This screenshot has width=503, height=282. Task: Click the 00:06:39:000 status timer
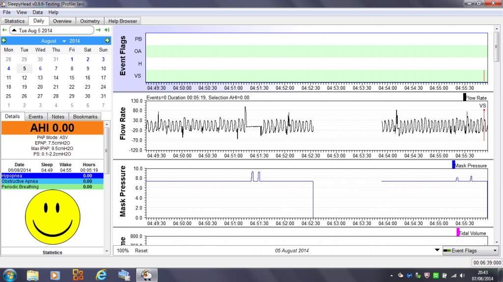click(487, 262)
